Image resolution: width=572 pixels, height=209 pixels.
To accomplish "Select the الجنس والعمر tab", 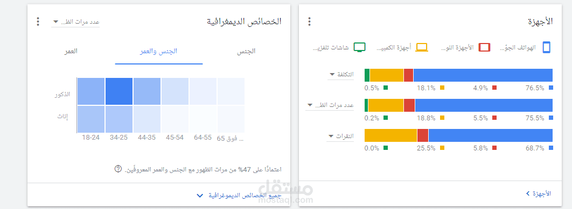I will point(159,52).
